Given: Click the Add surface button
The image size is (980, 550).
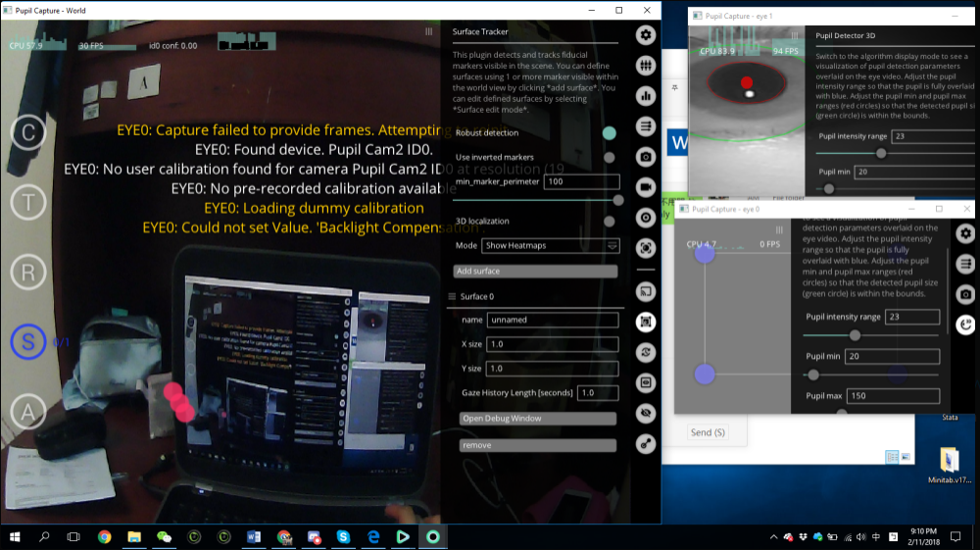Looking at the screenshot, I should (535, 272).
